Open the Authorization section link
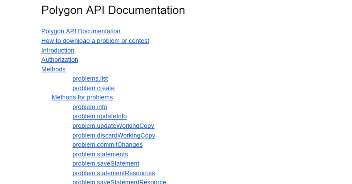This screenshot has width=352, height=184. (60, 60)
